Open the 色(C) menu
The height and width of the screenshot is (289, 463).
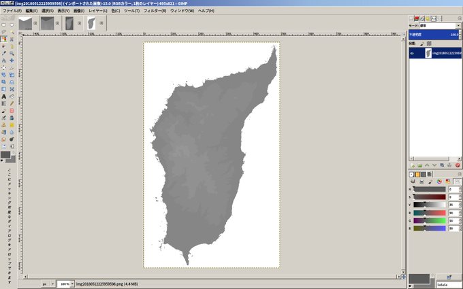116,11
